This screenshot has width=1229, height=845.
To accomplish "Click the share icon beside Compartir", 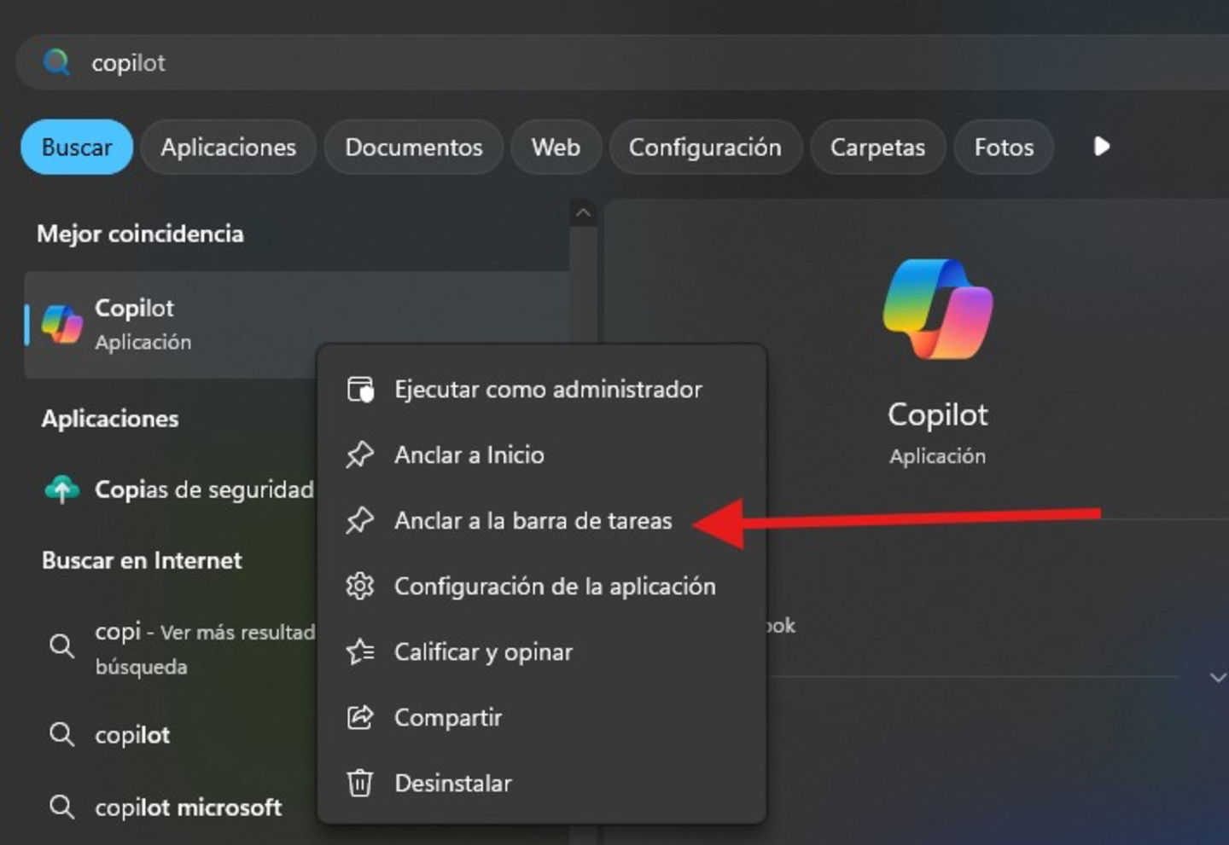I will (x=359, y=717).
